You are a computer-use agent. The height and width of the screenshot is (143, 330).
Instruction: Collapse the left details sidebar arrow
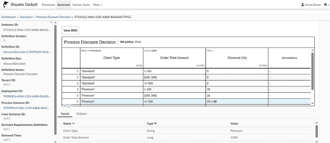pyautogui.click(x=51, y=22)
